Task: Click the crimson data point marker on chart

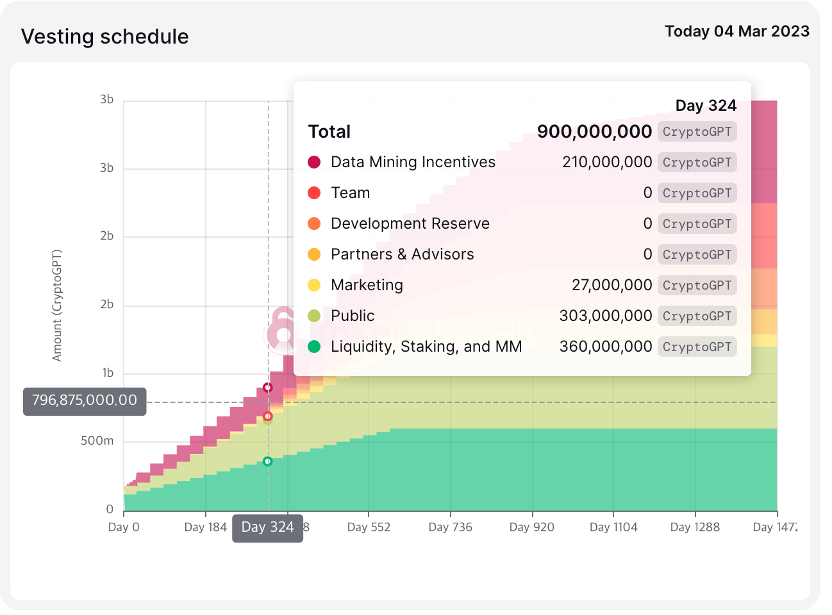Action: click(268, 388)
